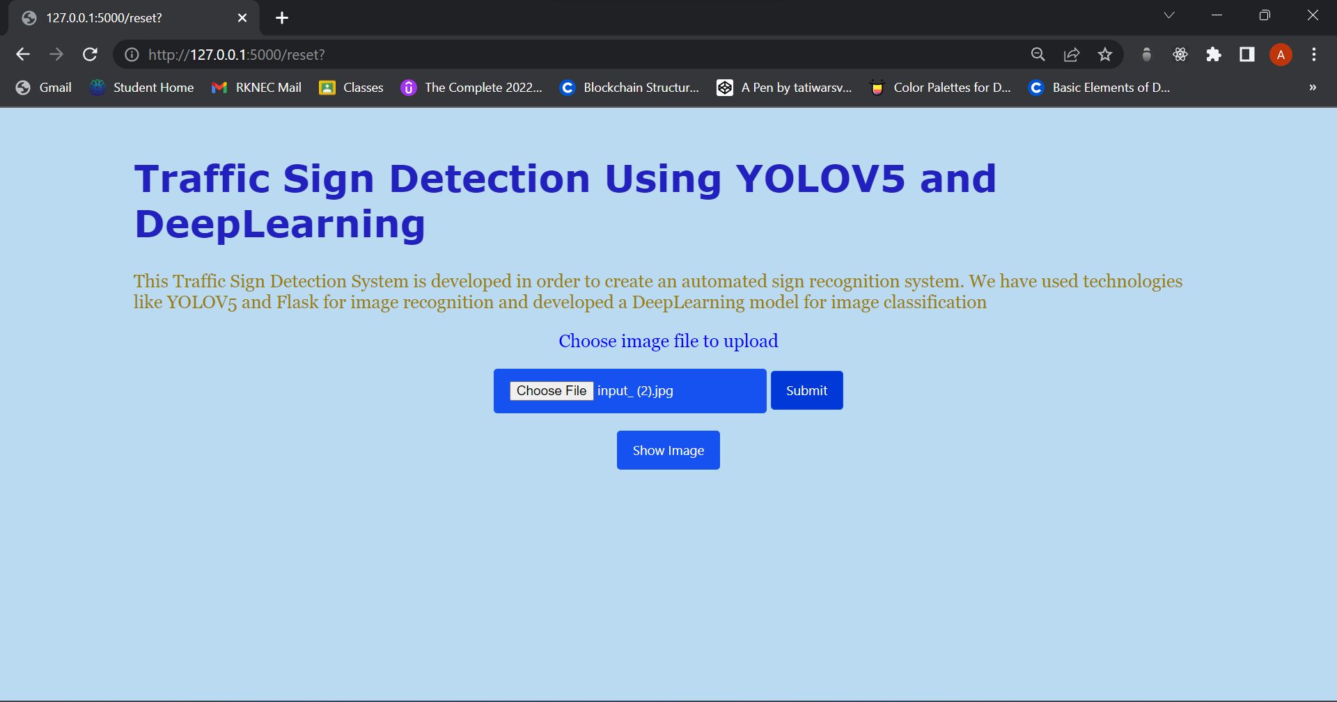Viewport: 1337px width, 702px height.
Task: Expand the hidden bookmarks overflow chevron
Action: pos(1312,88)
